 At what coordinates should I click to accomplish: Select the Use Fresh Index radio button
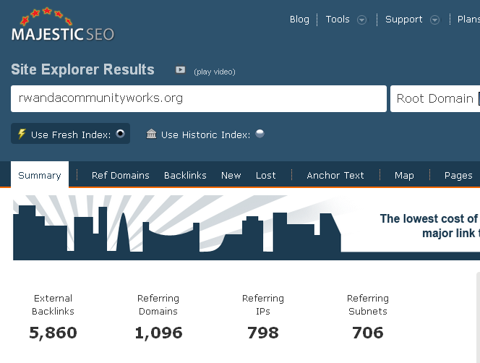tap(120, 134)
